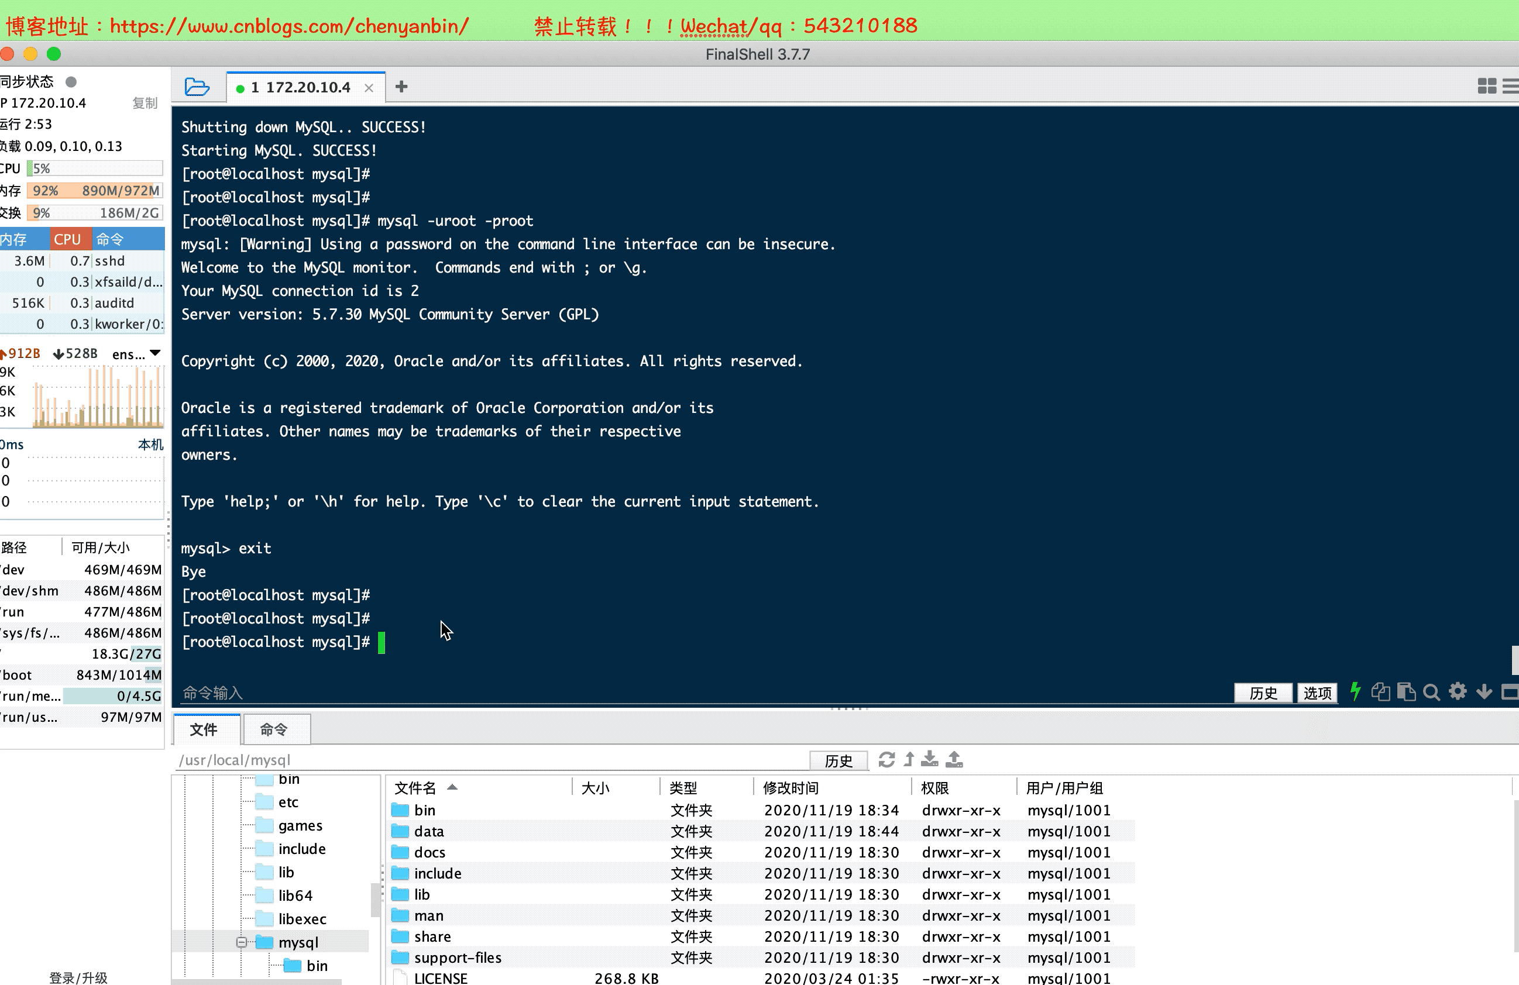The height and width of the screenshot is (985, 1519).
Task: Sort file list by 权限 header
Action: [x=964, y=787]
